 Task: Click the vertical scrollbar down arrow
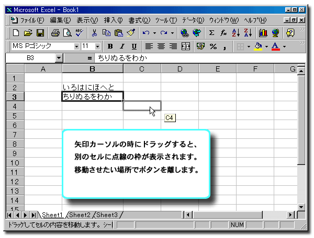pyautogui.click(x=301, y=207)
